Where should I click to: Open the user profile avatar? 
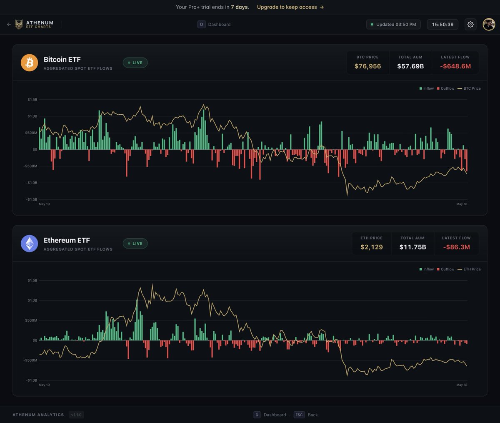click(x=489, y=24)
